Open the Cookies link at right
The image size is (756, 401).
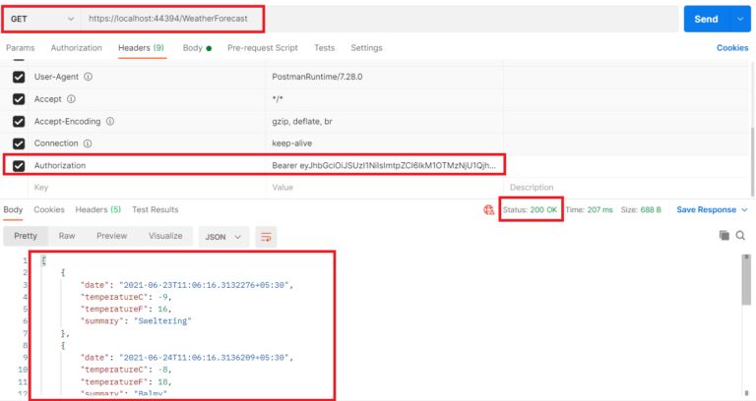[732, 47]
